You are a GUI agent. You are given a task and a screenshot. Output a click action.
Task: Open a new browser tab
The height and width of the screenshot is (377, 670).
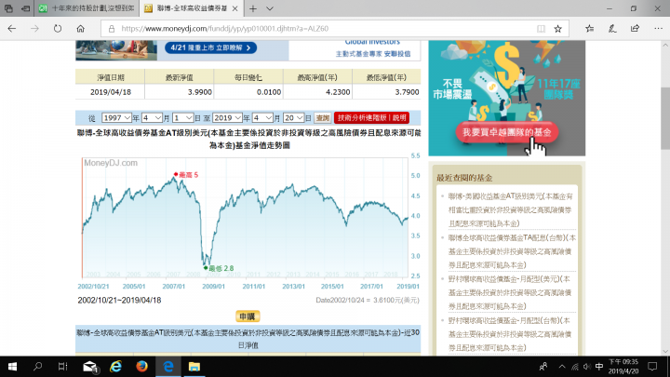pos(253,8)
